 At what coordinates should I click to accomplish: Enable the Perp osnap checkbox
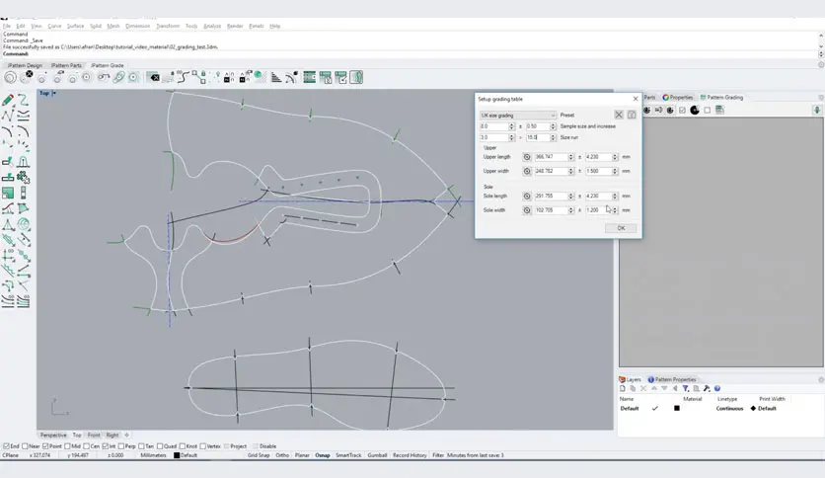121,445
